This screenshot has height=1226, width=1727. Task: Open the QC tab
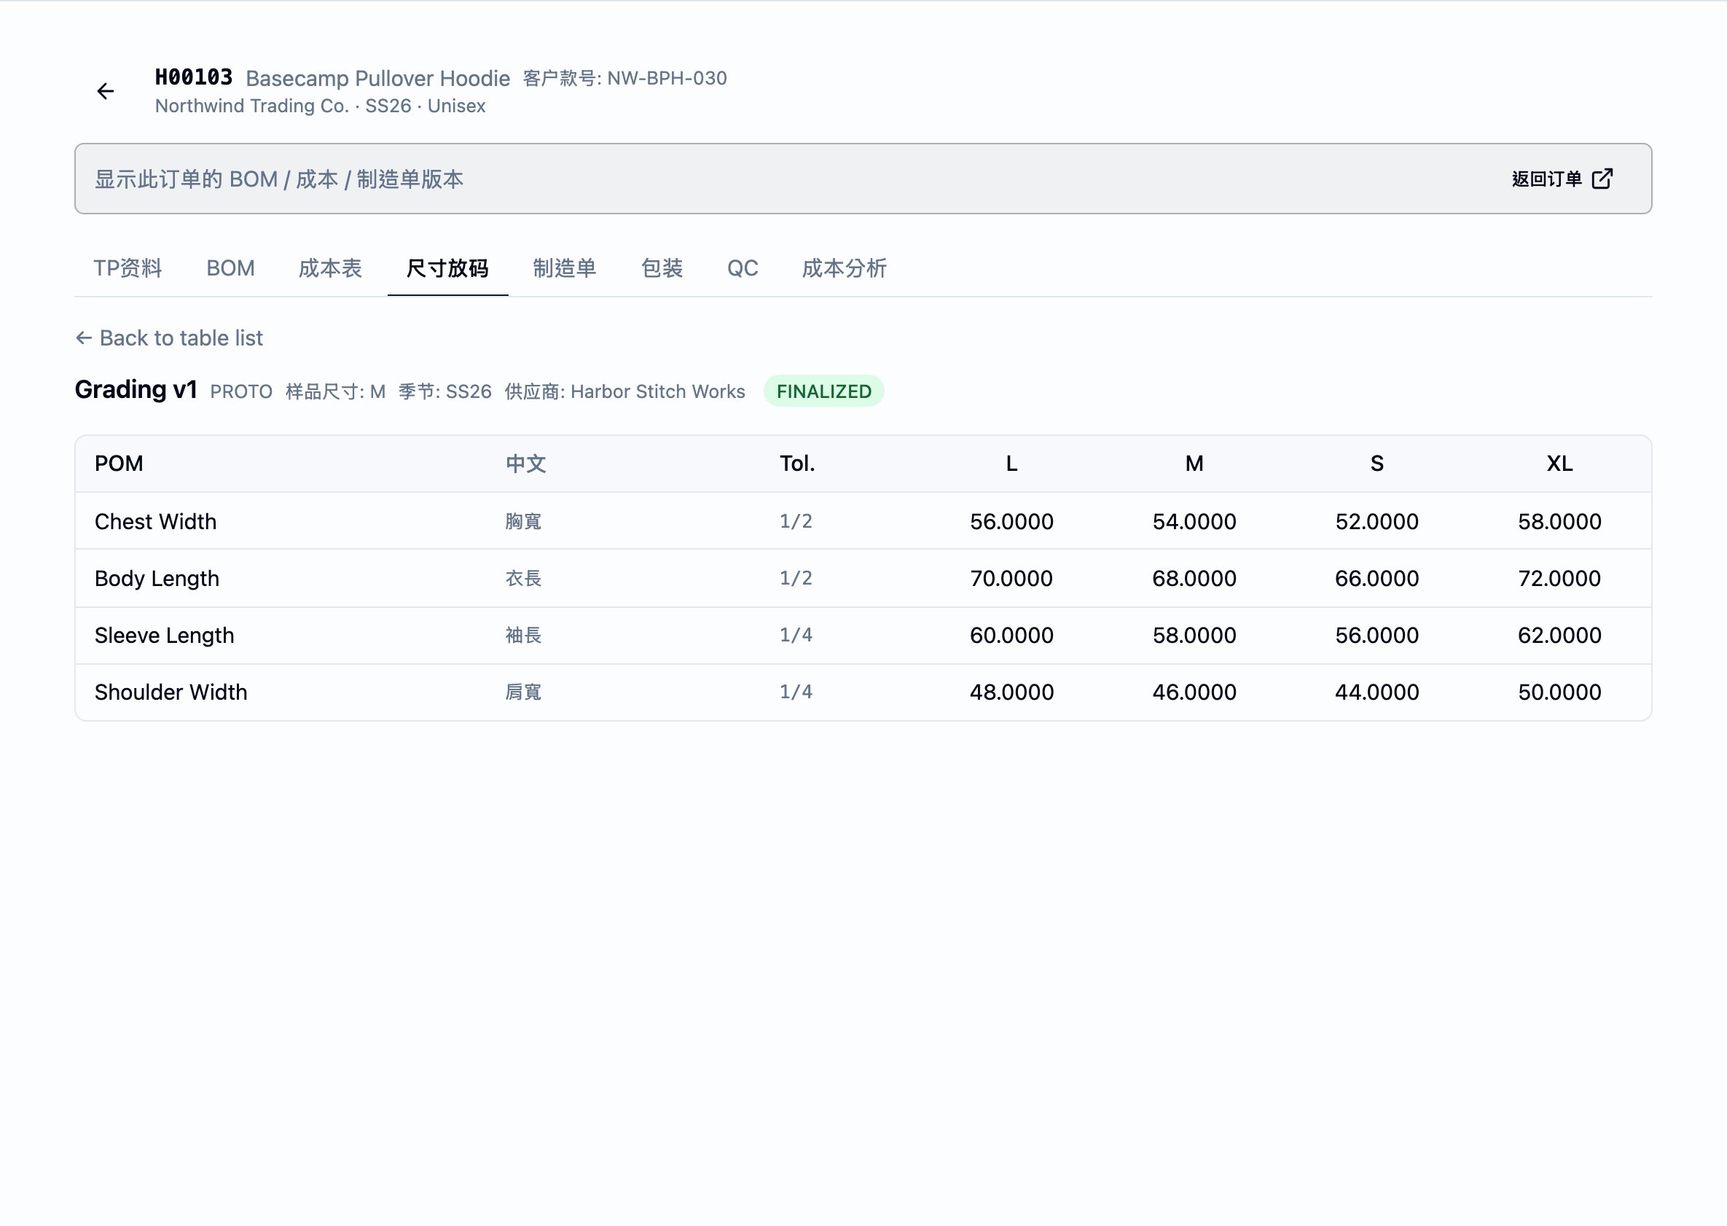click(x=743, y=268)
